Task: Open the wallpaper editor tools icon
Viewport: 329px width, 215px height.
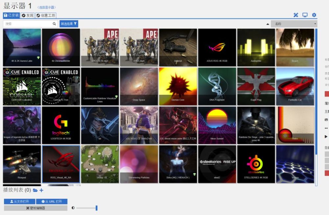Action: click(x=296, y=15)
